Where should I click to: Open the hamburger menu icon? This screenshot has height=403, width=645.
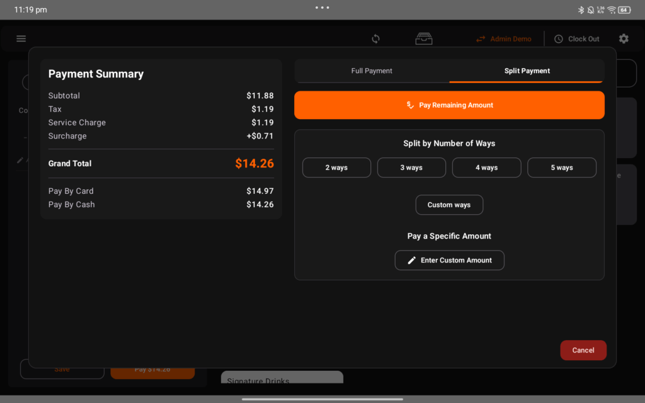[21, 39]
